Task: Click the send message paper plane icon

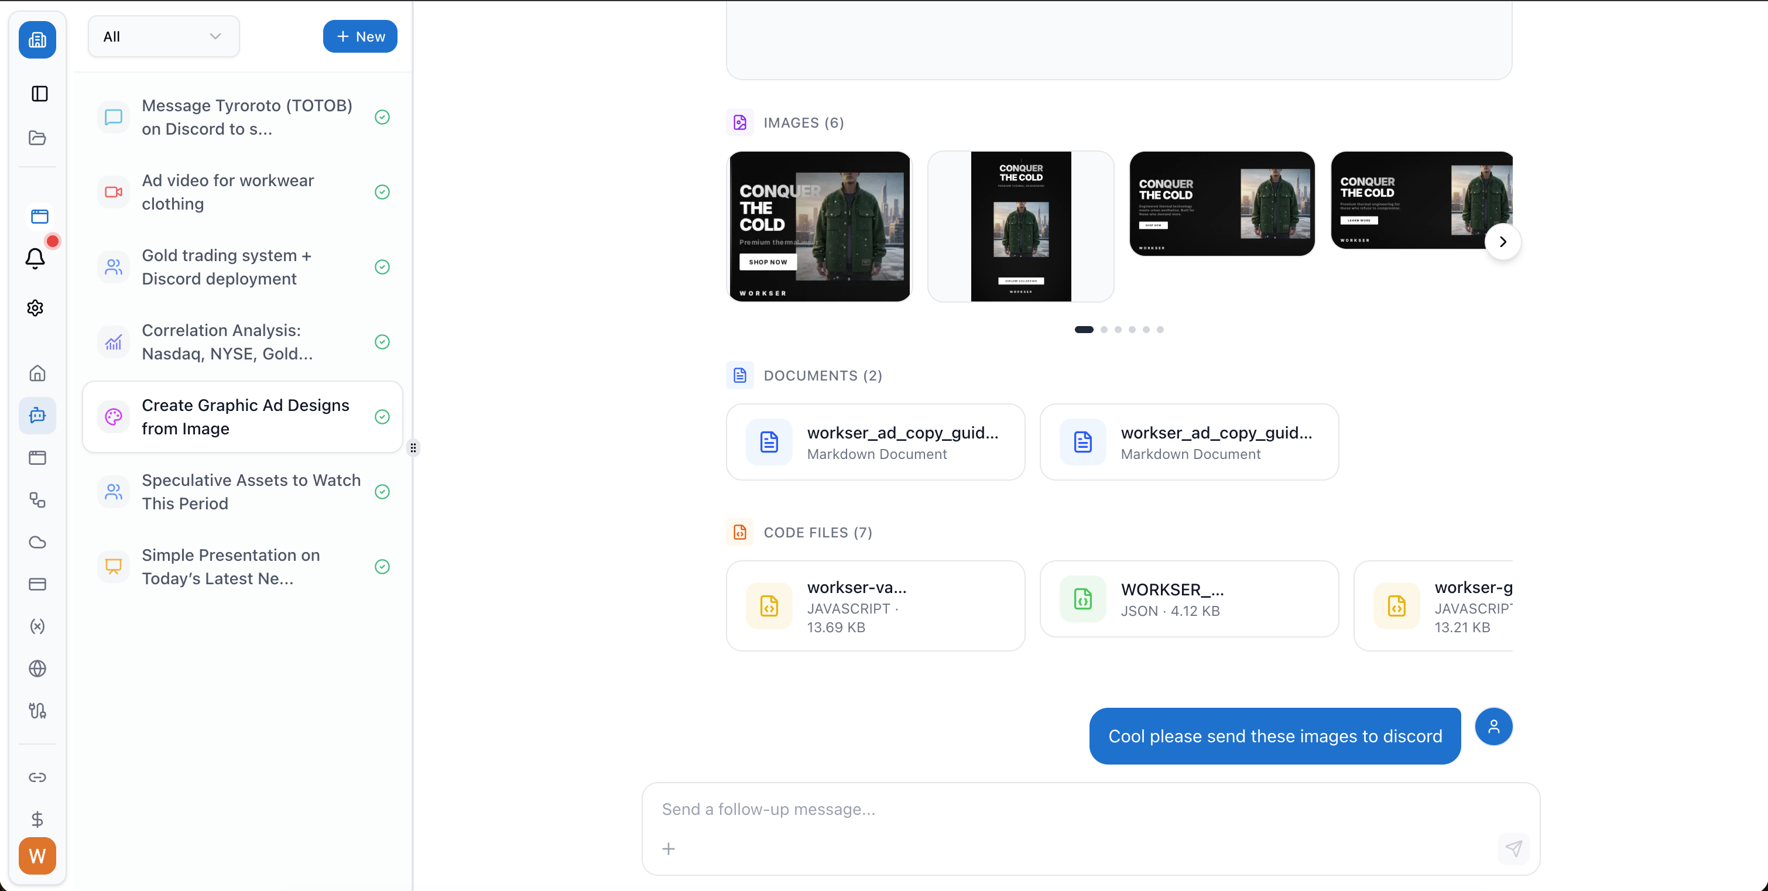Action: tap(1513, 848)
